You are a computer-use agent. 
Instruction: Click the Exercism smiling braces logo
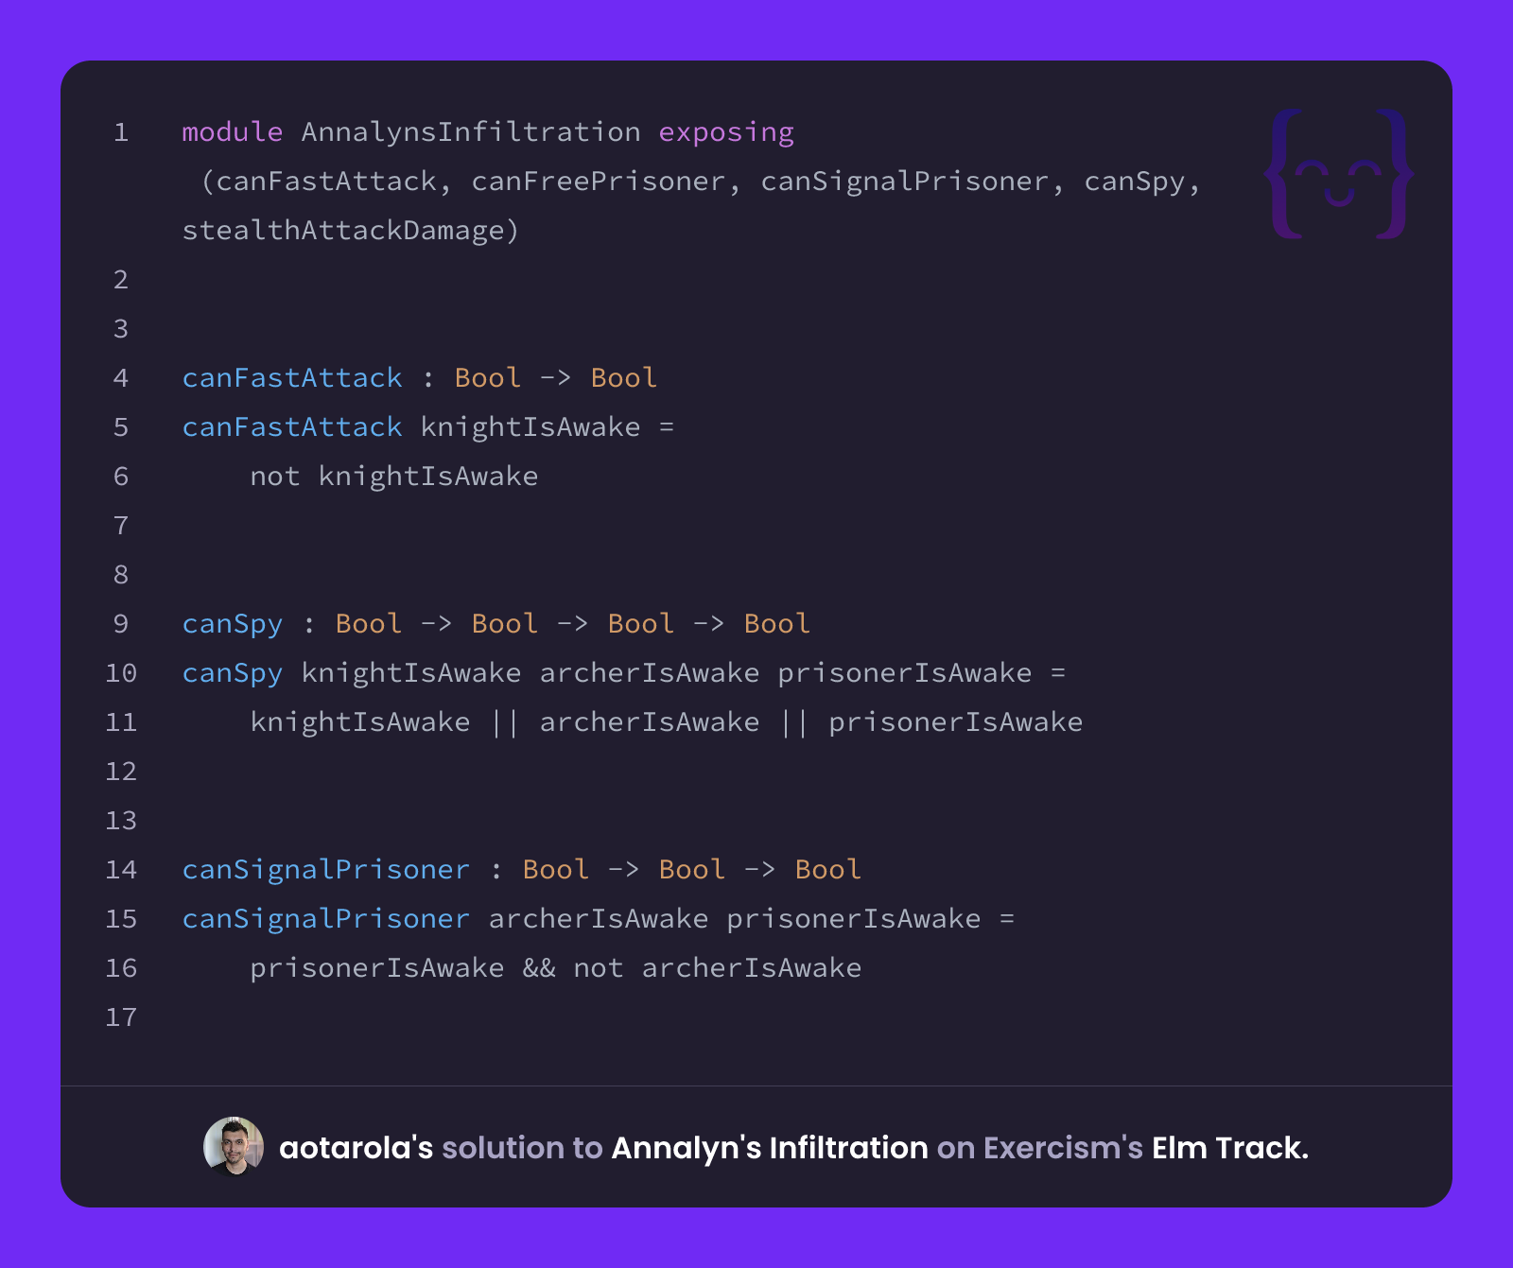1339,174
